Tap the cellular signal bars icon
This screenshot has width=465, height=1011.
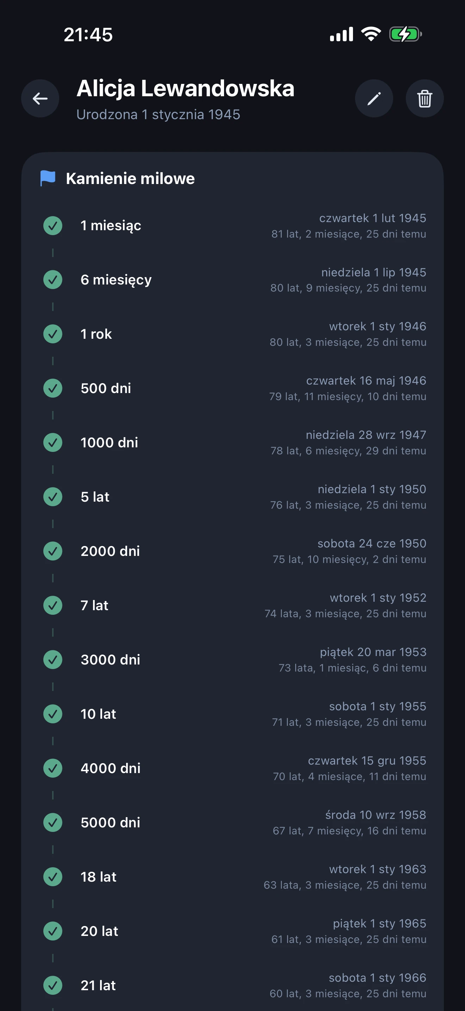pyautogui.click(x=341, y=35)
